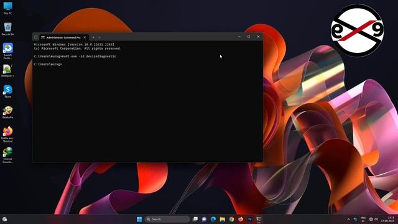398x224 pixels.
Task: Select the Terminal icon on the taskbar
Action: coord(259,219)
